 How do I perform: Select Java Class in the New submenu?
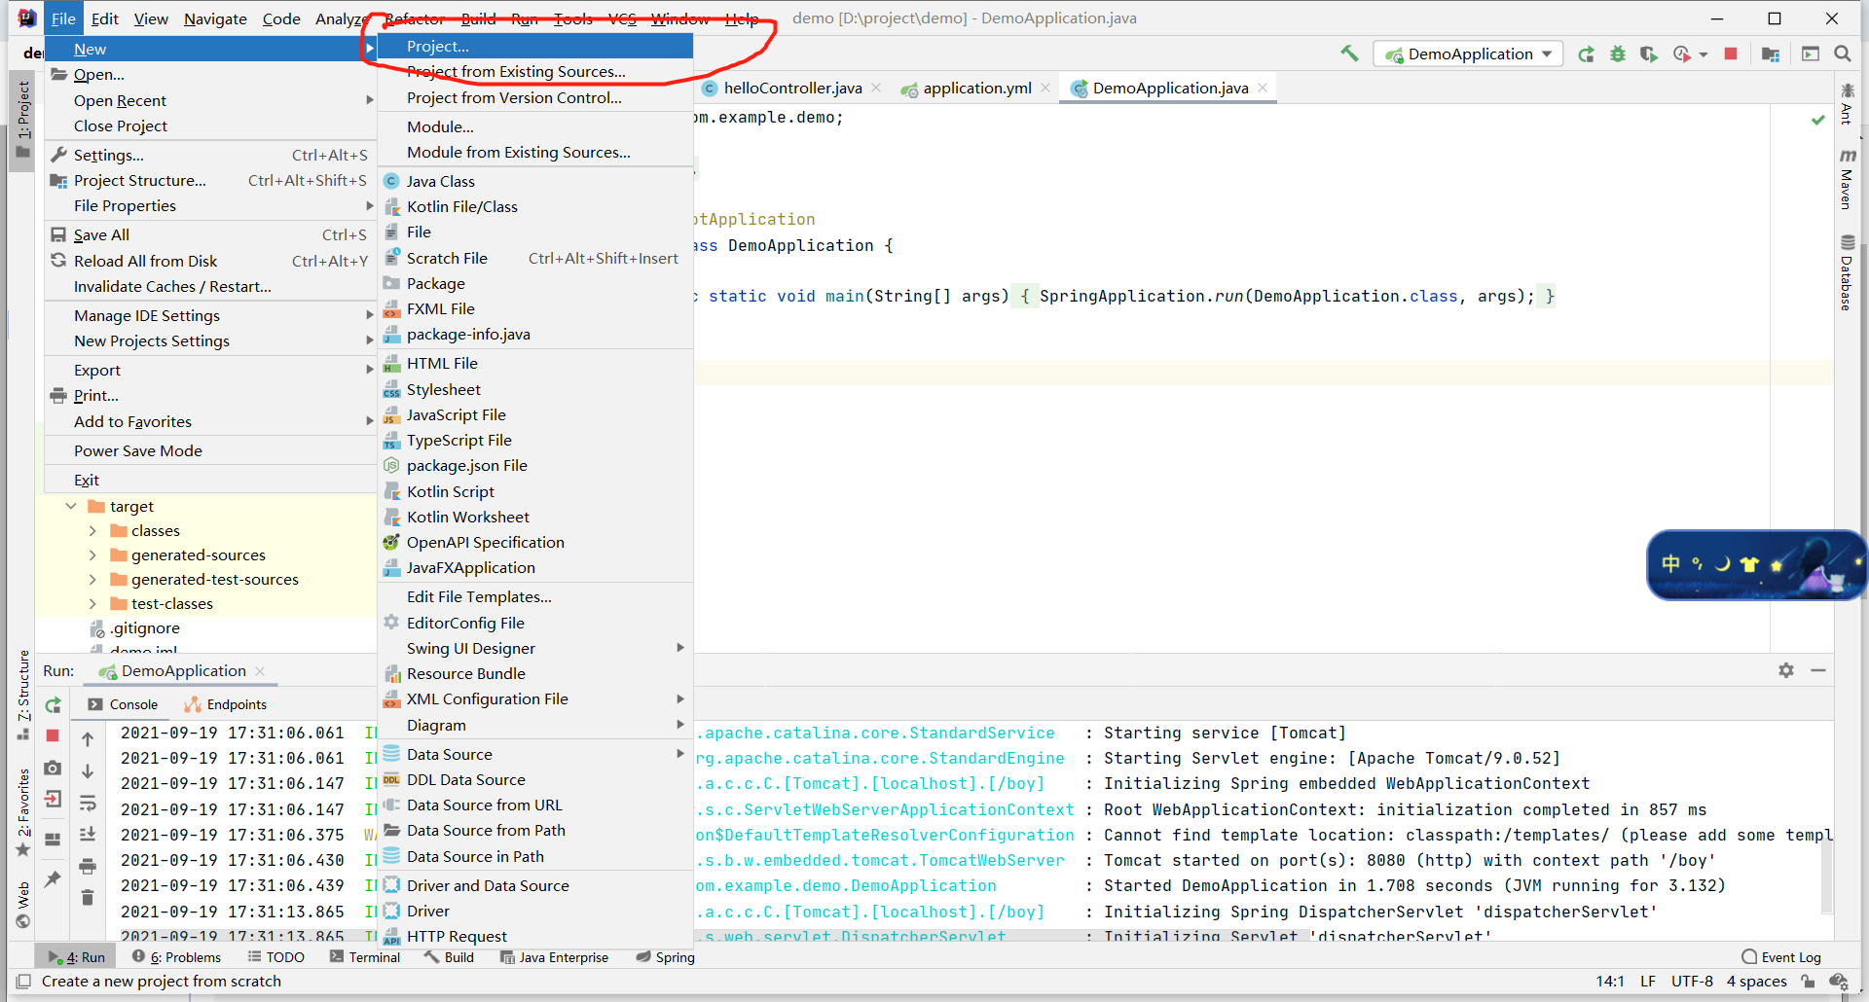point(535,182)
